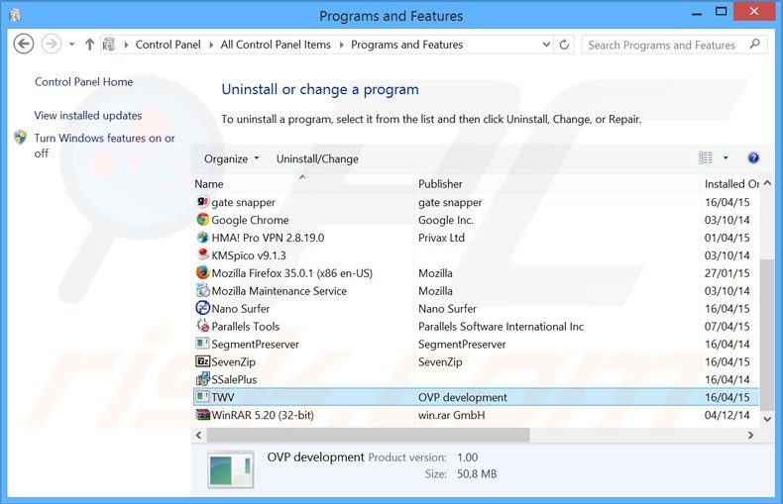Click the SegmentPreserver icon
The width and height of the screenshot is (783, 504).
[202, 344]
